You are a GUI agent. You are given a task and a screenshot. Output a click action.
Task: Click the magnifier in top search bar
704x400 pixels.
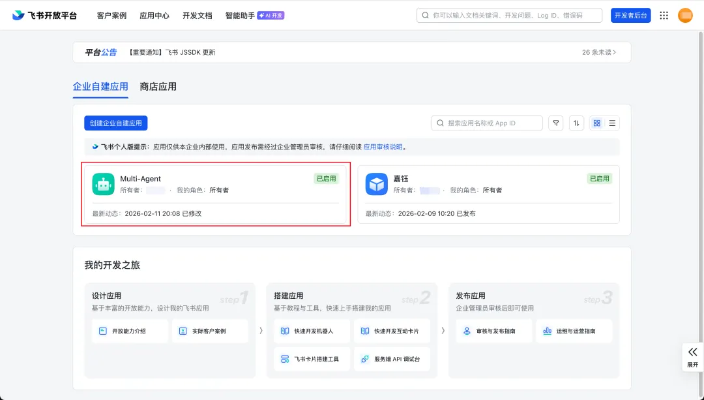pos(425,15)
